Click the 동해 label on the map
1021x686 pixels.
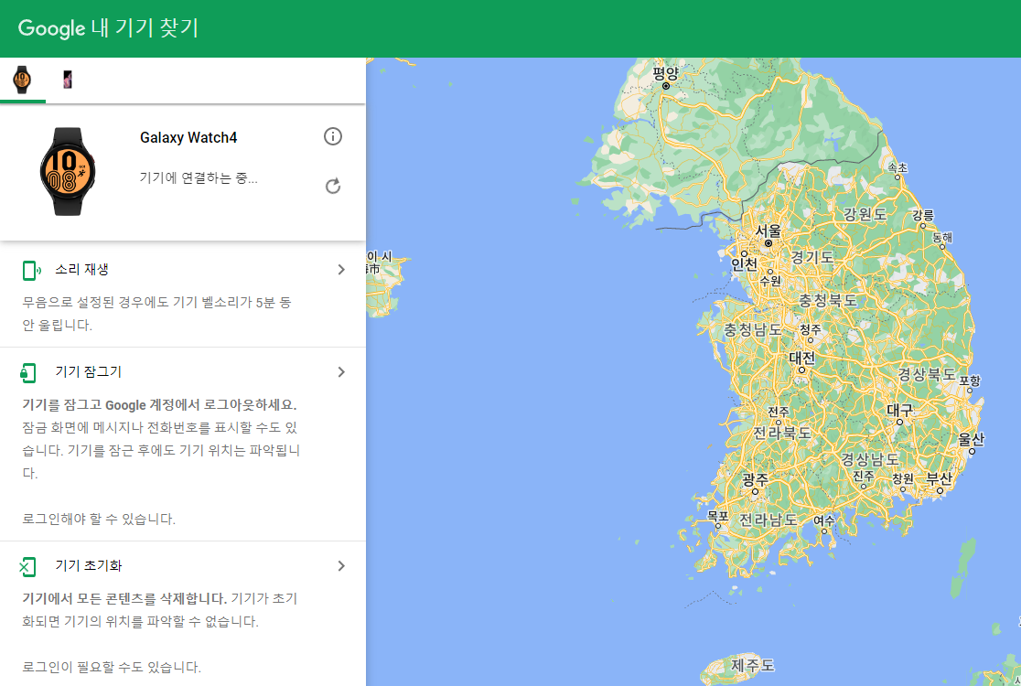(x=942, y=238)
